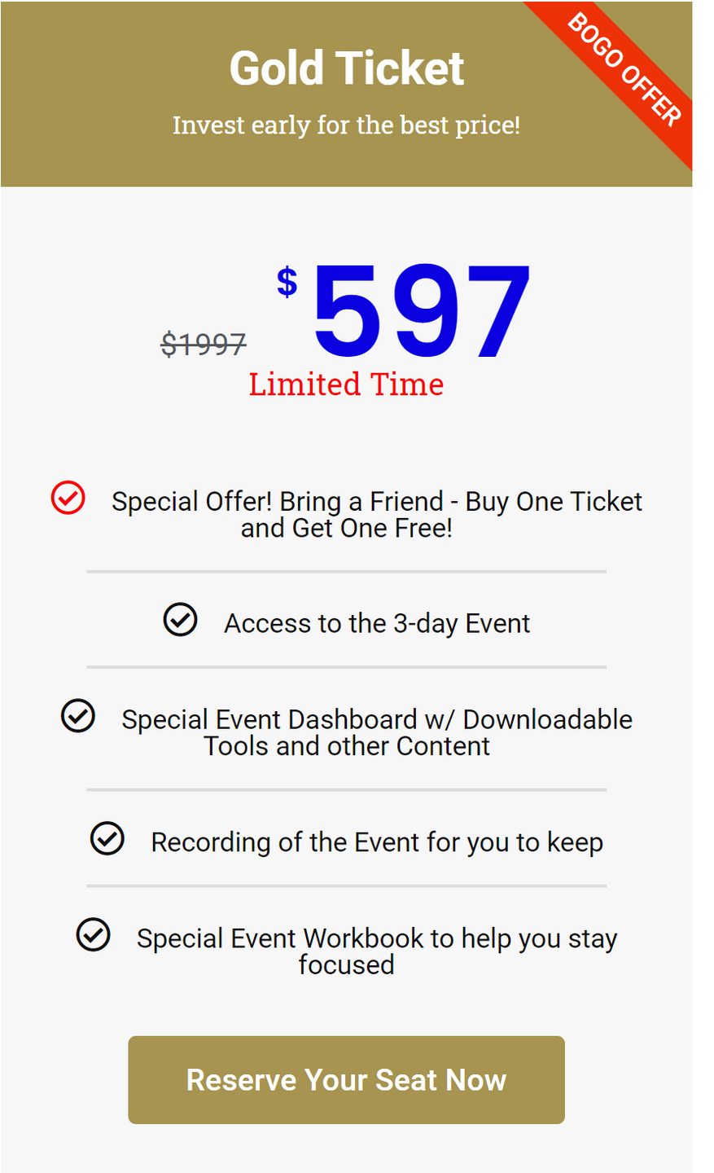This screenshot has height=1173, width=714.
Task: Click checkmark icon next to Recording of Event
Action: click(x=107, y=838)
